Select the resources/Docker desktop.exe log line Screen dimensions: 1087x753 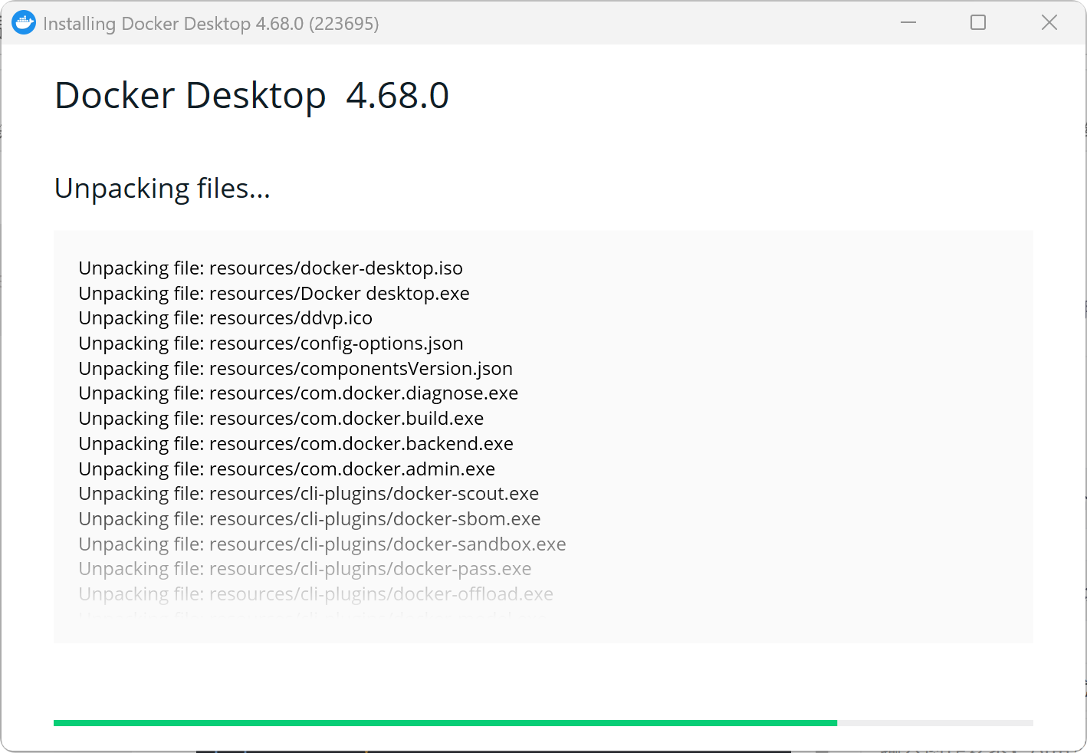(274, 294)
